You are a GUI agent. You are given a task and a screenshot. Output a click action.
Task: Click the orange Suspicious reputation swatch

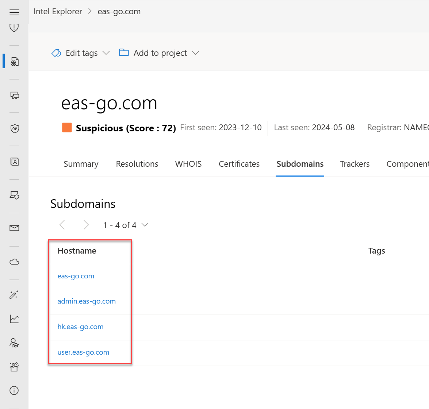[x=67, y=127]
